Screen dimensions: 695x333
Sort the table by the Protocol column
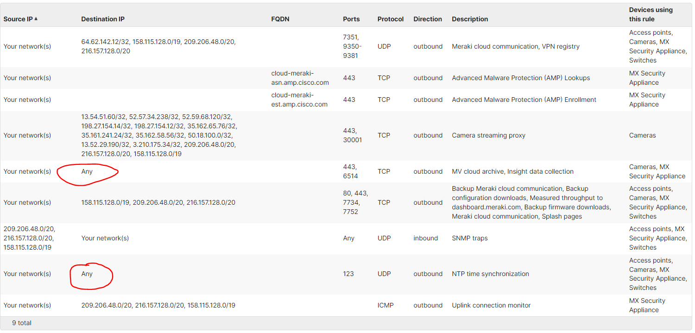tap(390, 19)
